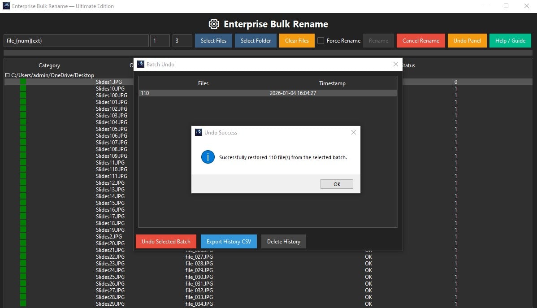Select the Slides100.JPG row

tap(268, 95)
